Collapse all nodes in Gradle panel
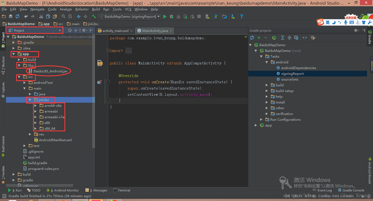The height and width of the screenshot is (201, 373). (x=289, y=38)
